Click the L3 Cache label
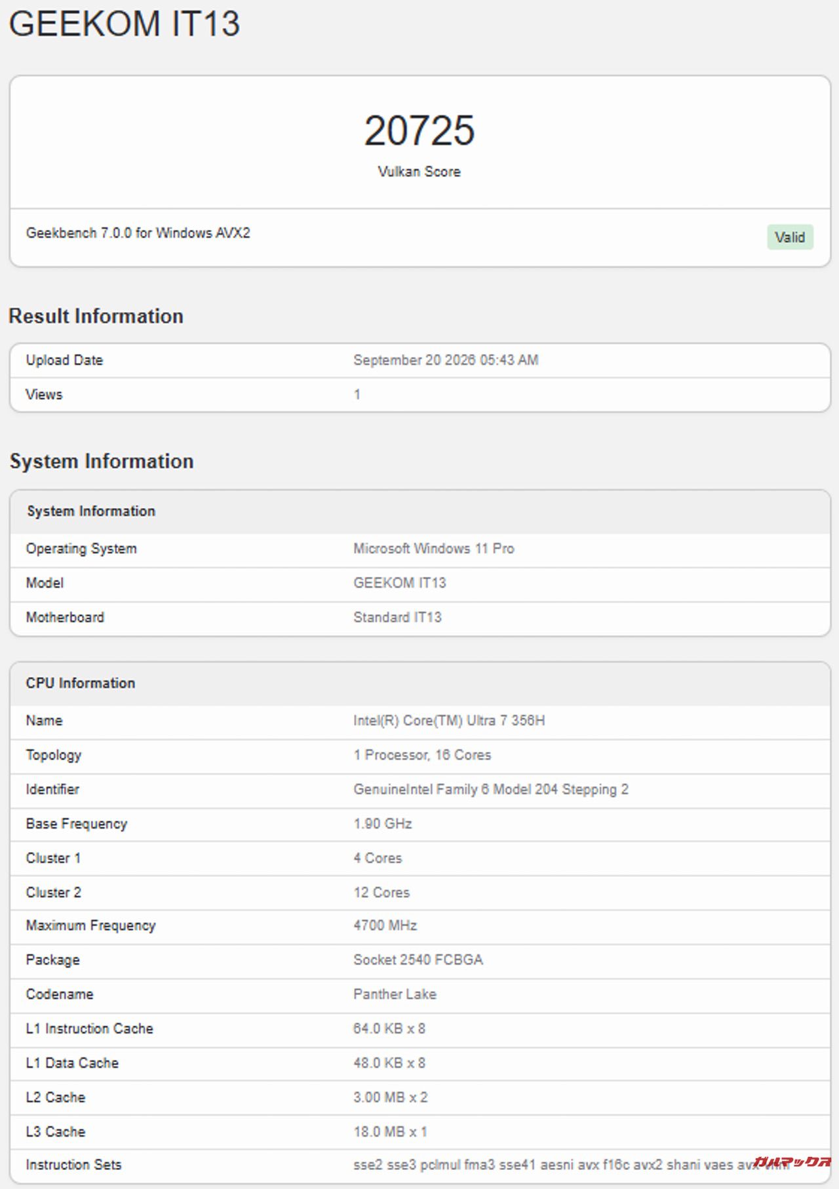 click(x=56, y=1131)
